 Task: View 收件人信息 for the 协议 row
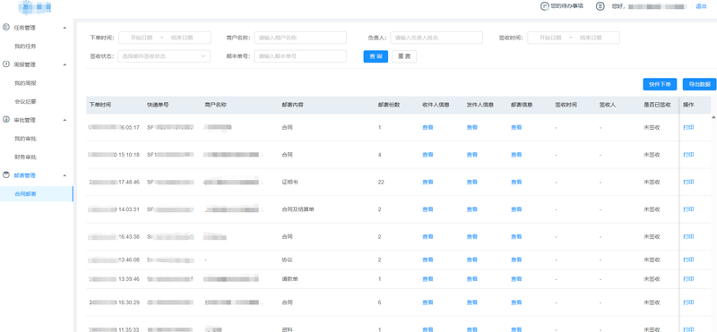coord(428,260)
